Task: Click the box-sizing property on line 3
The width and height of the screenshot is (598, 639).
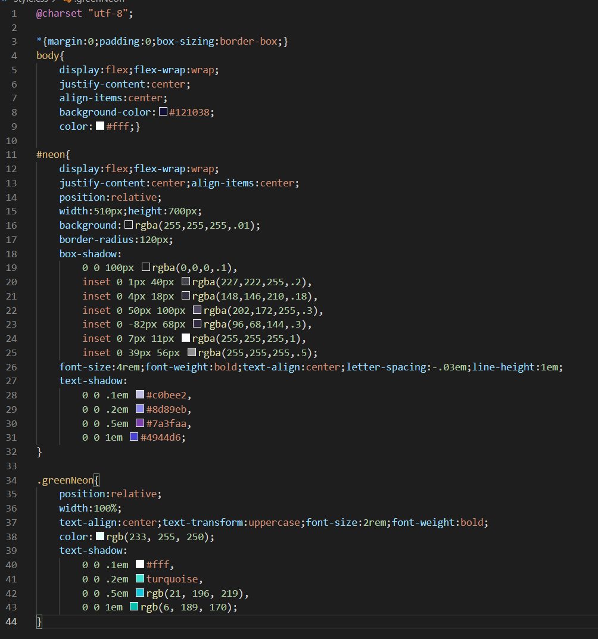Action: [x=185, y=41]
